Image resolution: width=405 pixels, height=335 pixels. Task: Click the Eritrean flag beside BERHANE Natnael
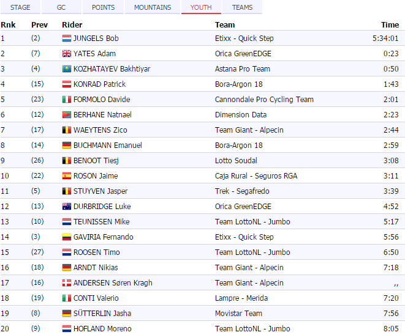coord(67,115)
